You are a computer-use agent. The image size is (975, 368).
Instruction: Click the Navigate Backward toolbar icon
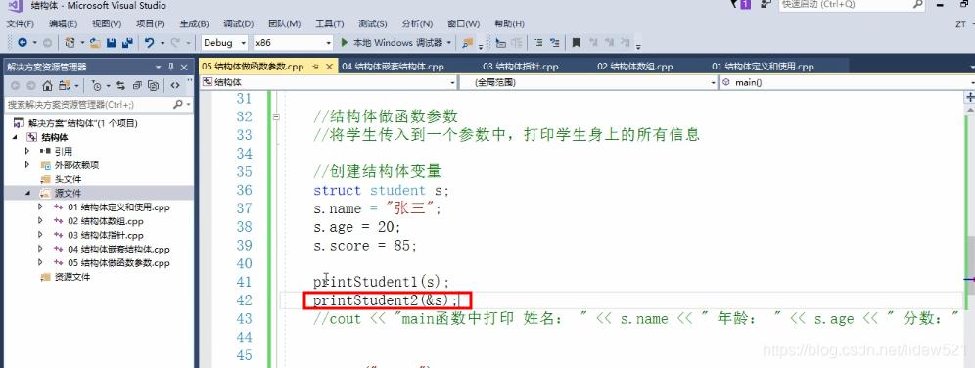click(23, 43)
